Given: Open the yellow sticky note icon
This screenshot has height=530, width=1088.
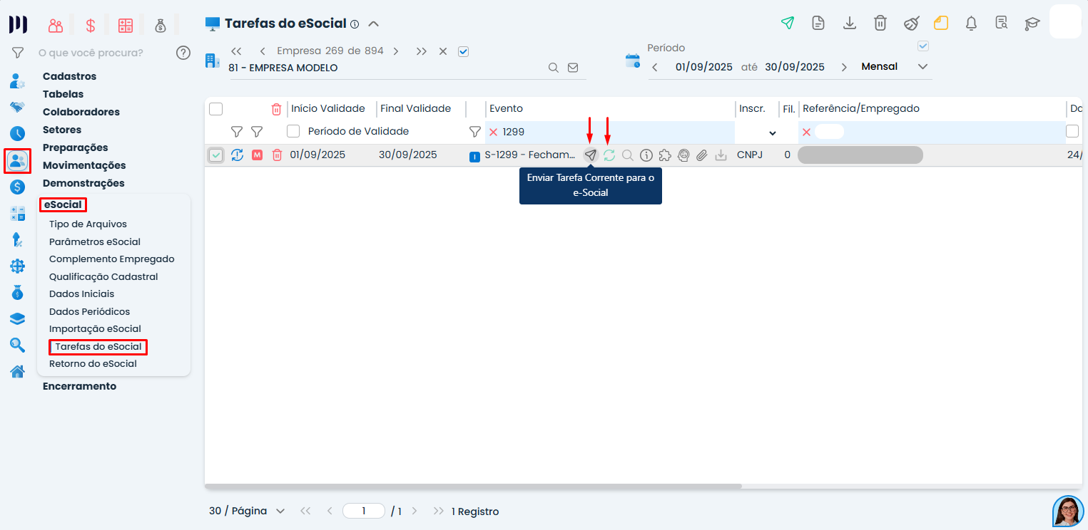Looking at the screenshot, I should [x=941, y=23].
